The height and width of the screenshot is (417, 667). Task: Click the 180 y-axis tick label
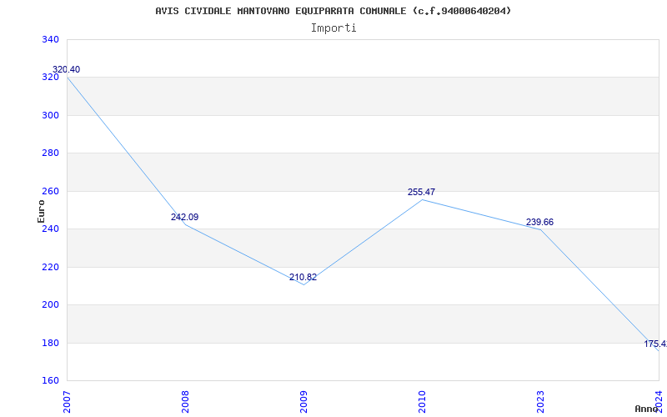click(x=50, y=343)
